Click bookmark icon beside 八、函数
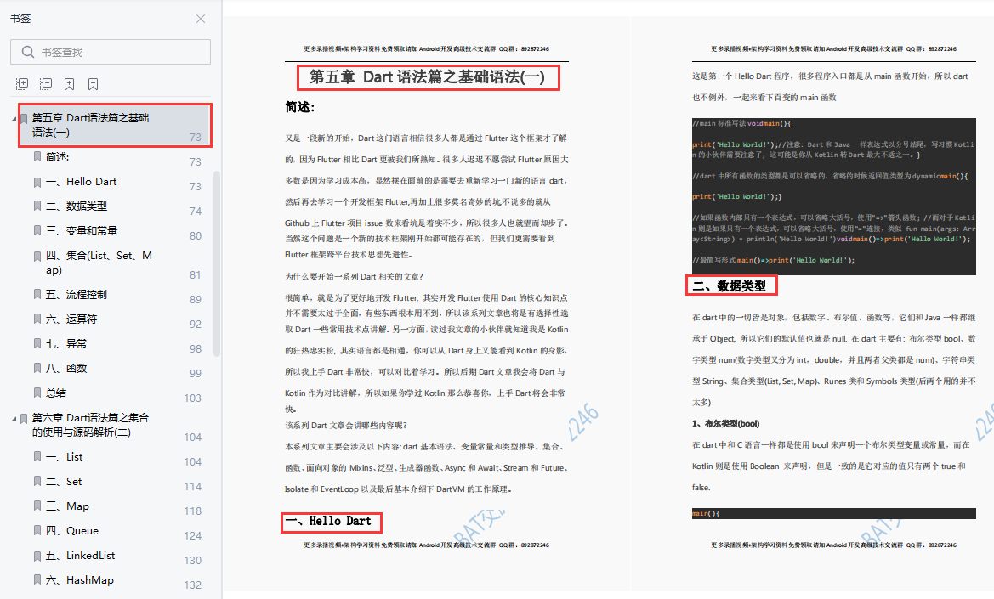The width and height of the screenshot is (994, 599). click(x=37, y=369)
